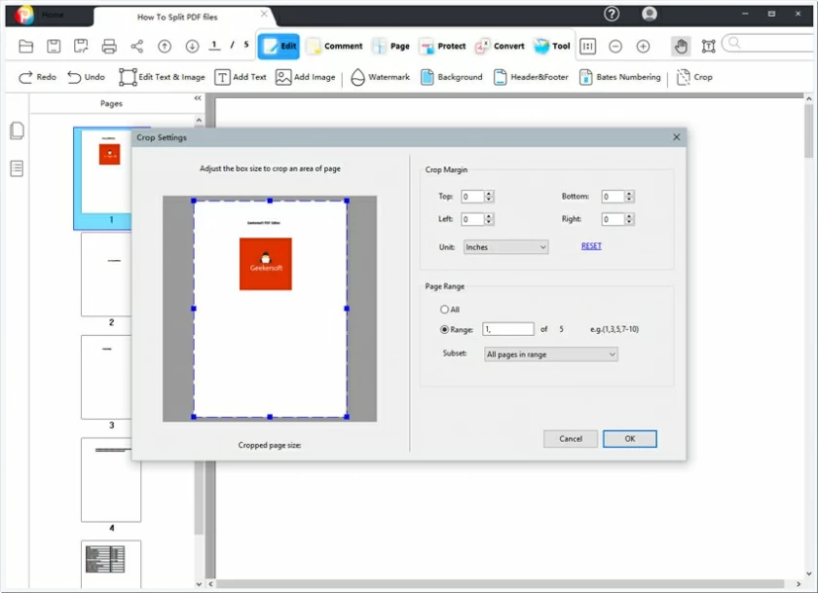This screenshot has height=593, width=818.
Task: Collapse the Pages panel with double chevron
Action: 197,97
